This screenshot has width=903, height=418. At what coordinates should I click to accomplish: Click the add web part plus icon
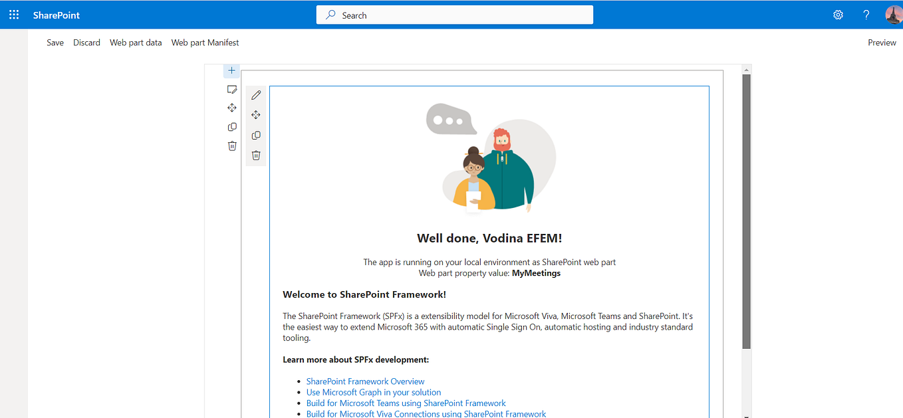231,70
